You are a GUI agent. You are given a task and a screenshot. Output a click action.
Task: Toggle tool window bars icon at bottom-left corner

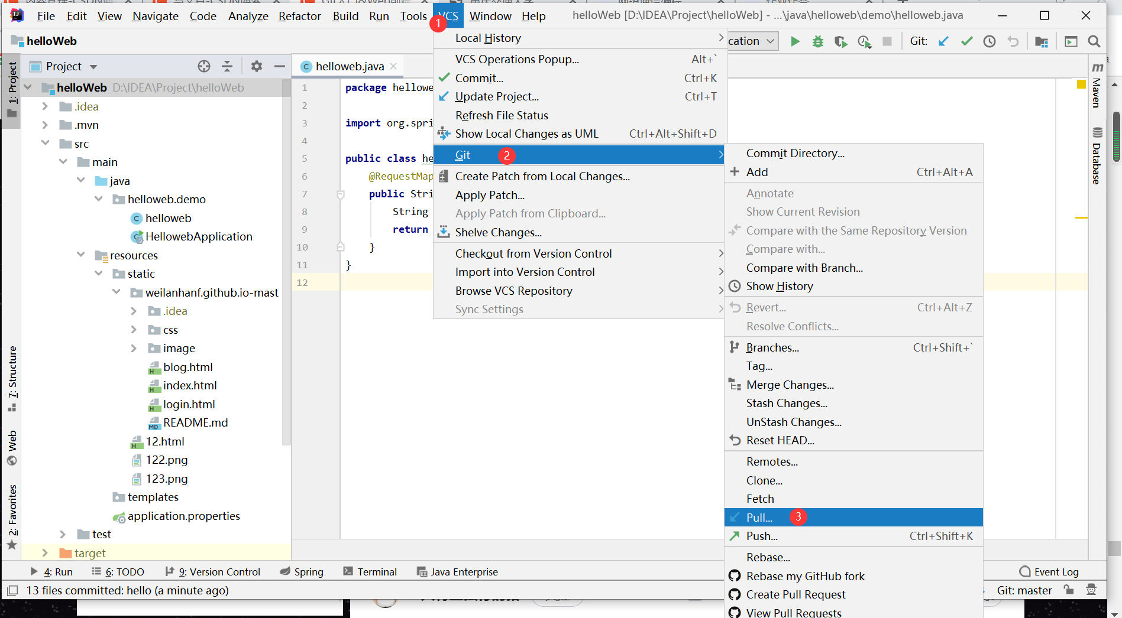tap(12, 590)
